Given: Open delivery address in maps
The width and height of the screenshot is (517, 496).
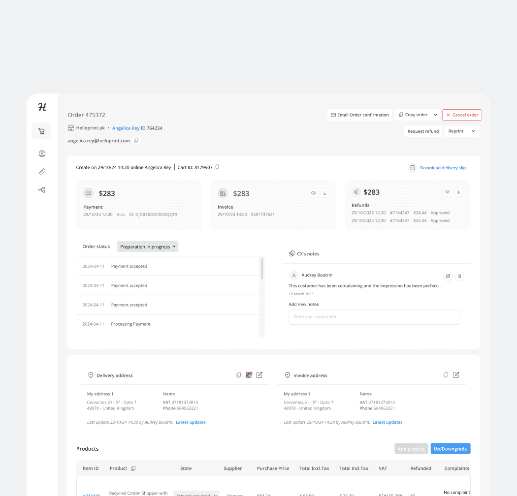Looking at the screenshot, I should pyautogui.click(x=249, y=375).
